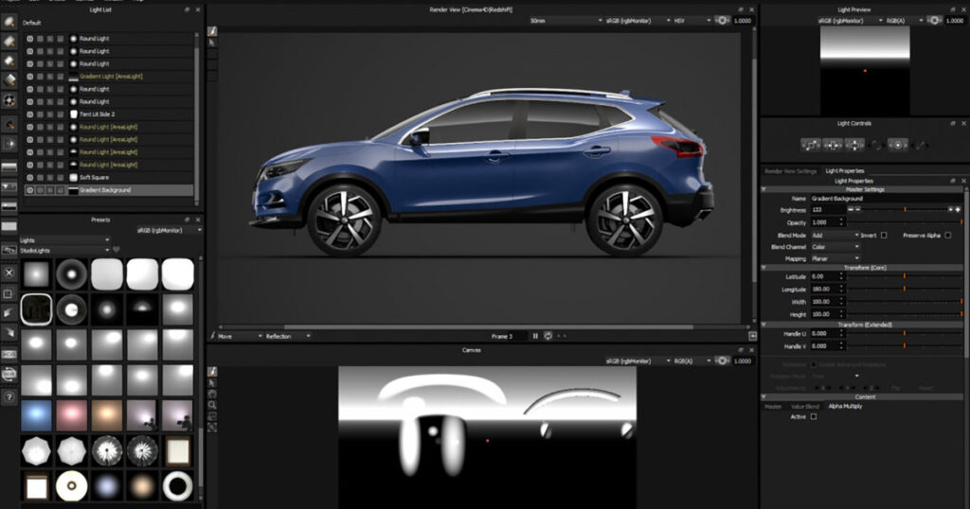Open the Master content tab
Image resolution: width=970 pixels, height=509 pixels.
pyautogui.click(x=773, y=407)
